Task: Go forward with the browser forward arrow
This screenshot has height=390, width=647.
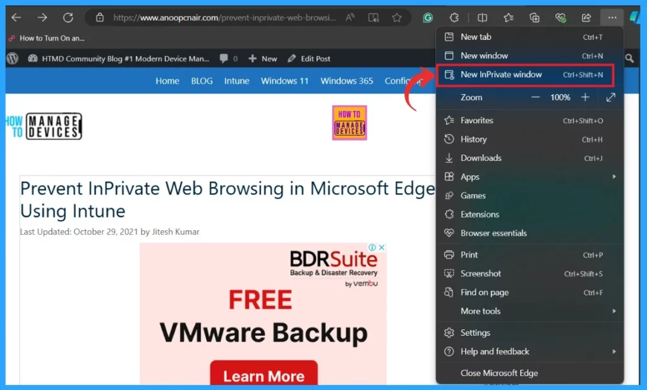Action: click(x=42, y=17)
